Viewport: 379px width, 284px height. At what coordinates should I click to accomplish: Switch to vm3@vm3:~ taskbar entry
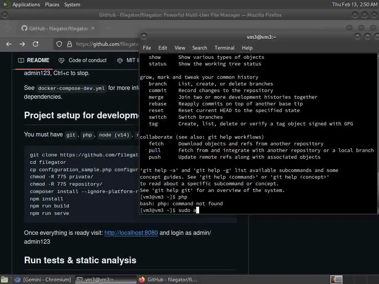[105, 280]
